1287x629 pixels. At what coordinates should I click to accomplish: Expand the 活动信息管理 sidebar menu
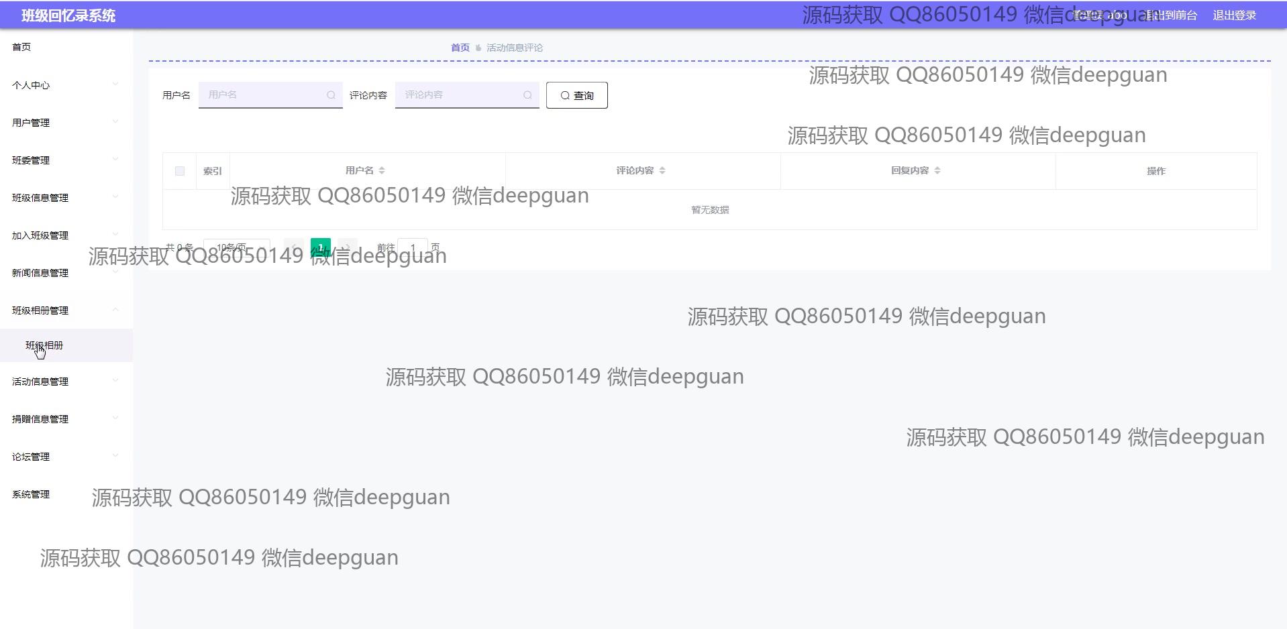point(64,382)
